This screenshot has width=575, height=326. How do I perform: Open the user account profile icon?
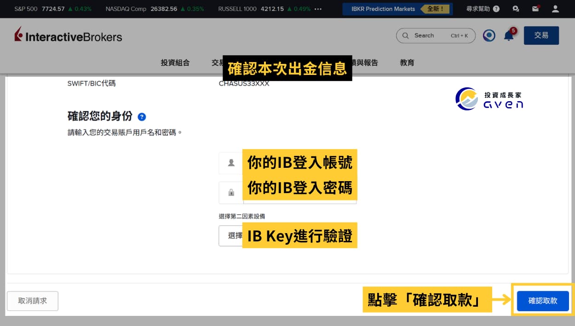coord(555,9)
